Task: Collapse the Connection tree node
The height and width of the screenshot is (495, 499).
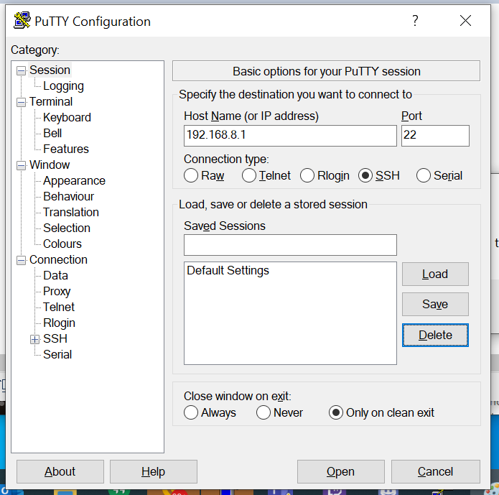Action: pyautogui.click(x=21, y=260)
